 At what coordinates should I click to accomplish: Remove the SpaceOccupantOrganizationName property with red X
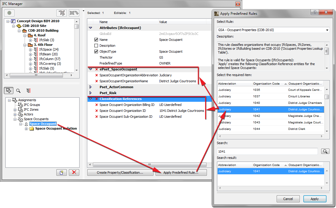[x=97, y=81]
